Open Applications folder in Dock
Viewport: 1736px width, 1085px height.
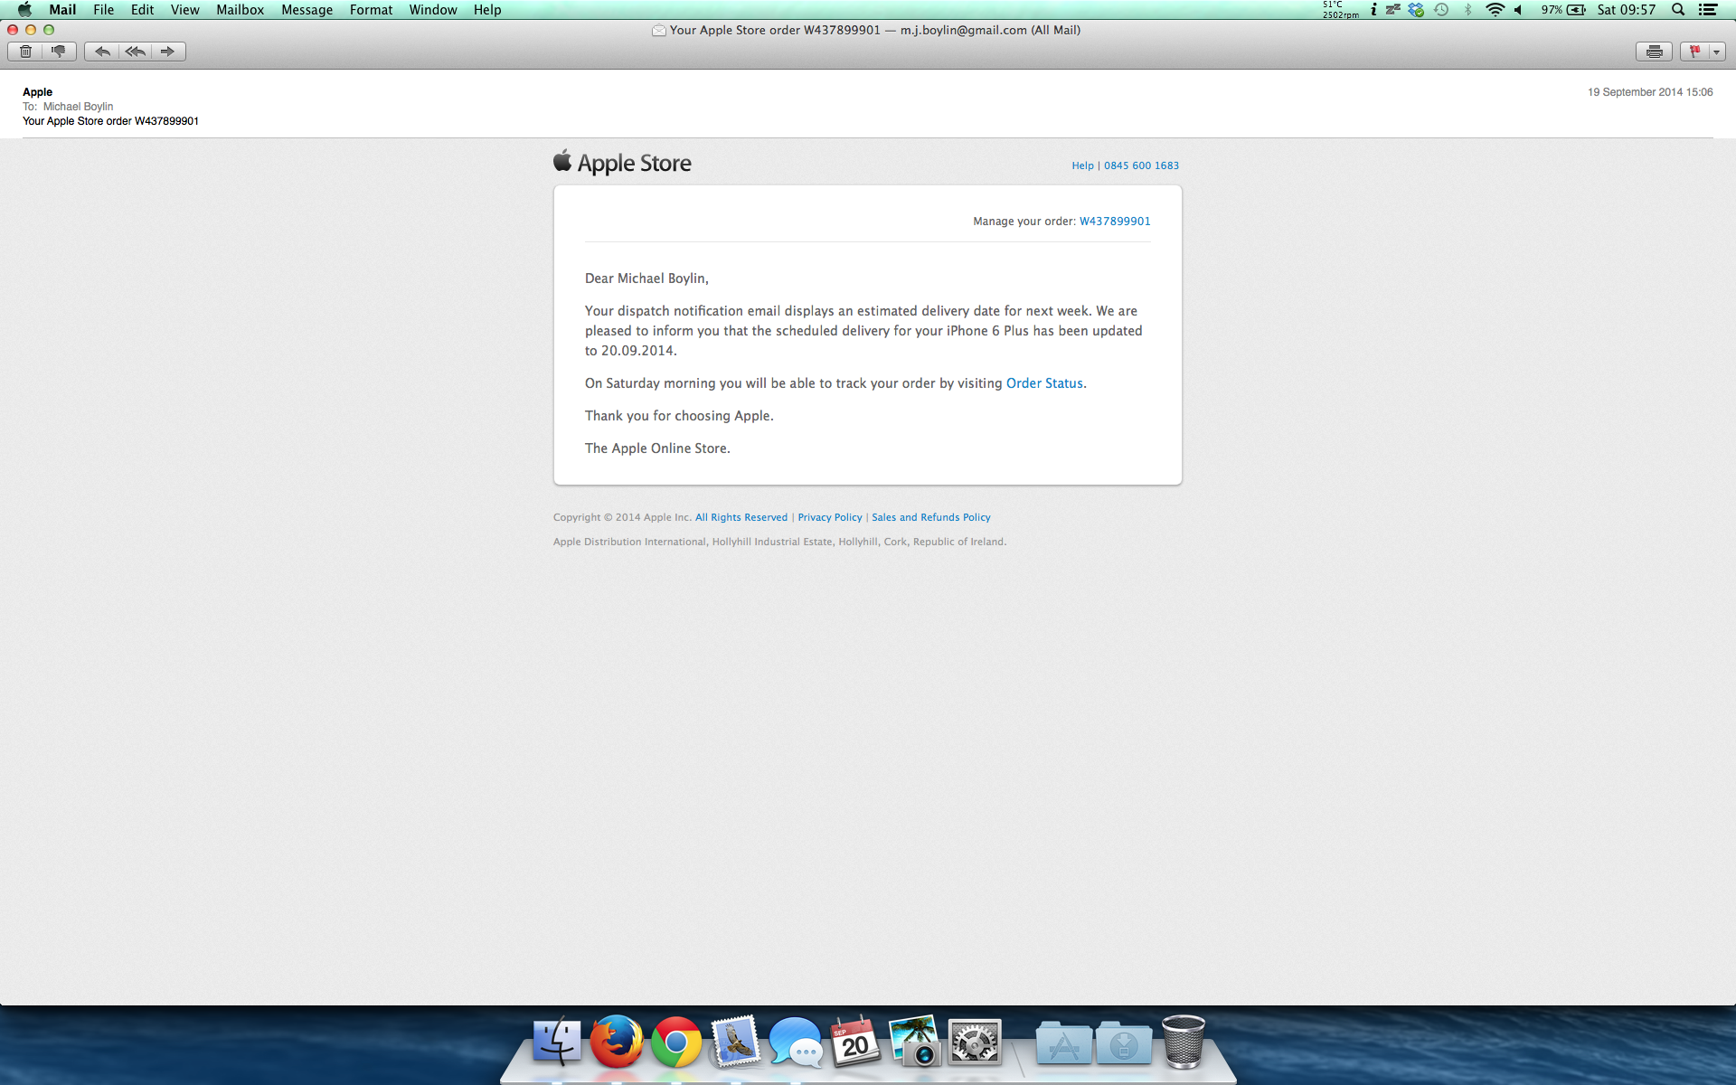coord(1063,1044)
